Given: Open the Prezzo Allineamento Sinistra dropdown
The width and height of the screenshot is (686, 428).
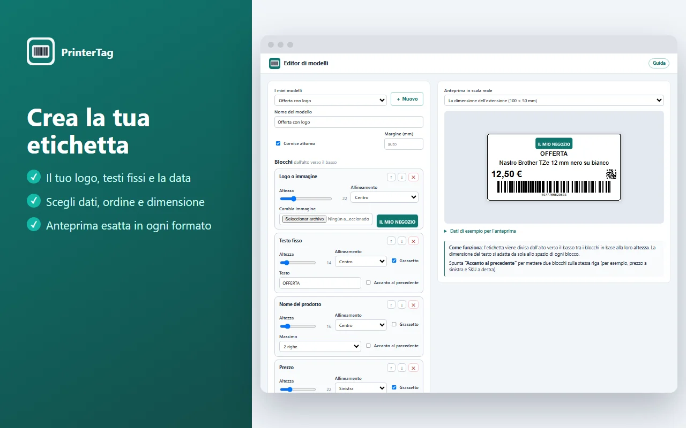Looking at the screenshot, I should coord(361,388).
